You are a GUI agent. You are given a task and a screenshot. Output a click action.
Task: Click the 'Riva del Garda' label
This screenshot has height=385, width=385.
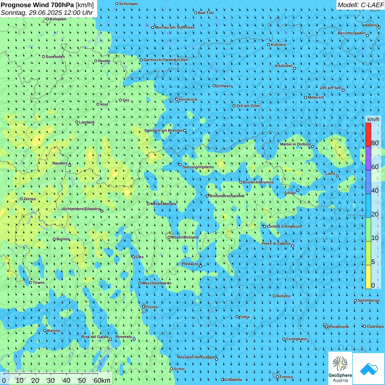coord(95,337)
